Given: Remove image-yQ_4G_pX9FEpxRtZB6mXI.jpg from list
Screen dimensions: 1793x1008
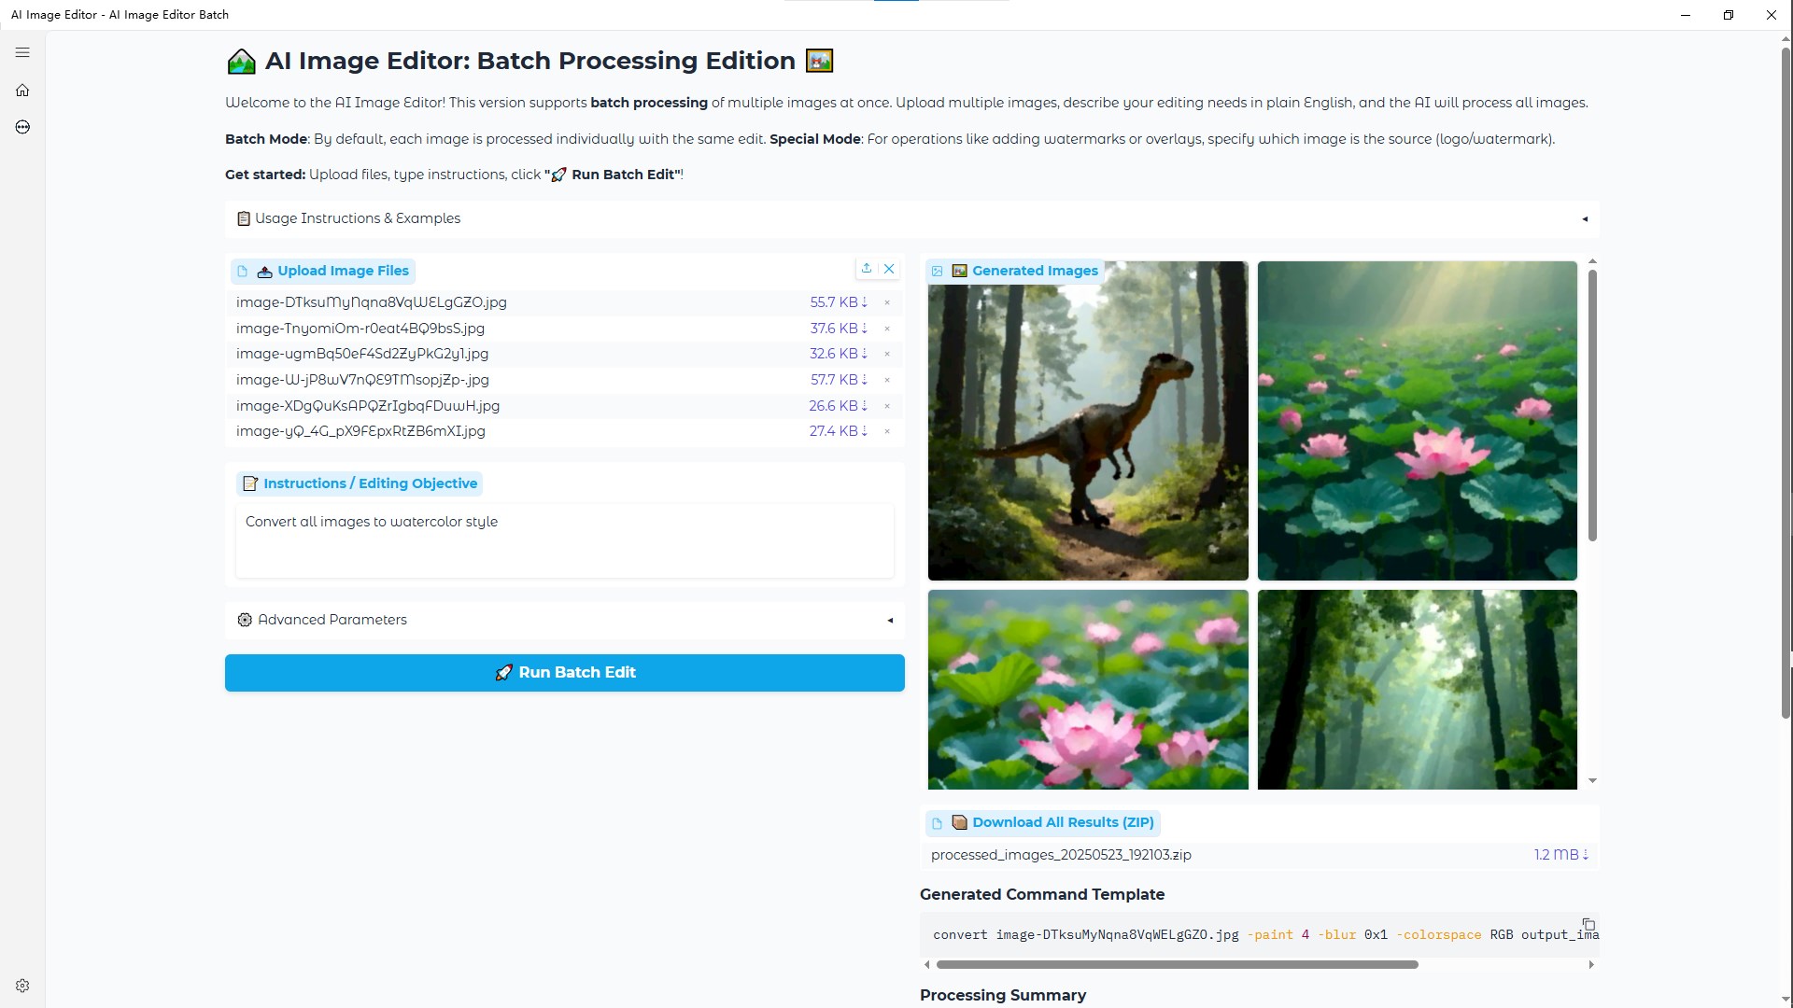Looking at the screenshot, I should point(887,431).
